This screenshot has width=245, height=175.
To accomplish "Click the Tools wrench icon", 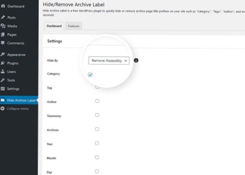I will click(x=3, y=80).
